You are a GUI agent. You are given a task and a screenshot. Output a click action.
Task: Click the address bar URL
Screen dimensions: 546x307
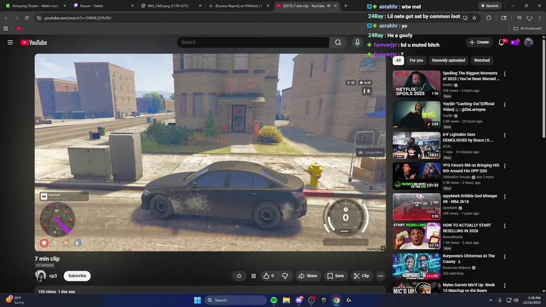pos(78,18)
